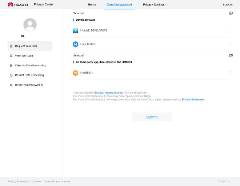Viewport: 240px width, 186px height.
Task: Click the Log Out link
Action: [228, 5]
